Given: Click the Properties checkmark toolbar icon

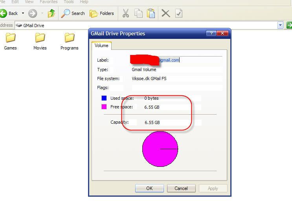Looking at the screenshot, I should [178, 13].
